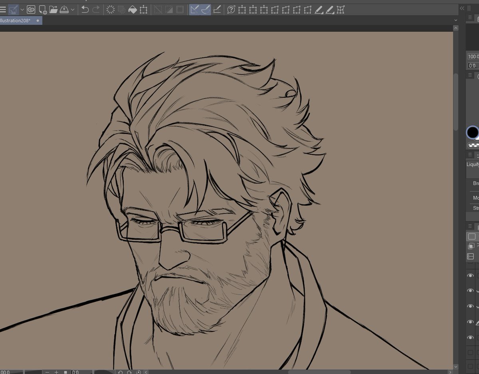Open a file with the folder icon
This screenshot has width=479, height=374.
coord(53,10)
